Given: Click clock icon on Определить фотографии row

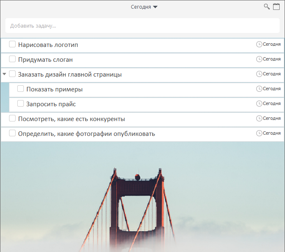Looking at the screenshot, I should (259, 133).
